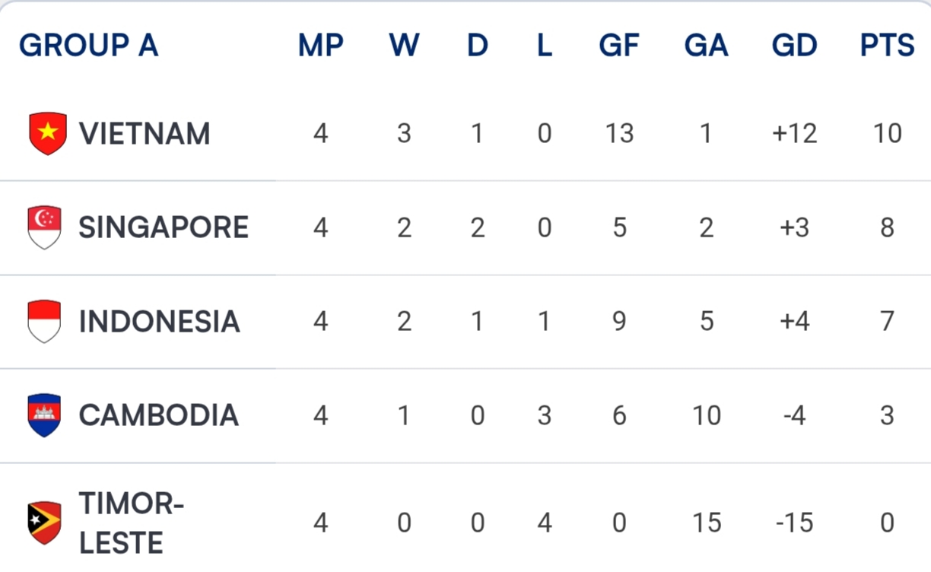The width and height of the screenshot is (931, 572).
Task: Open the CAMBODIA team link
Action: [159, 415]
